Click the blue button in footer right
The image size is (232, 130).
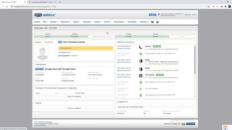click(191, 124)
